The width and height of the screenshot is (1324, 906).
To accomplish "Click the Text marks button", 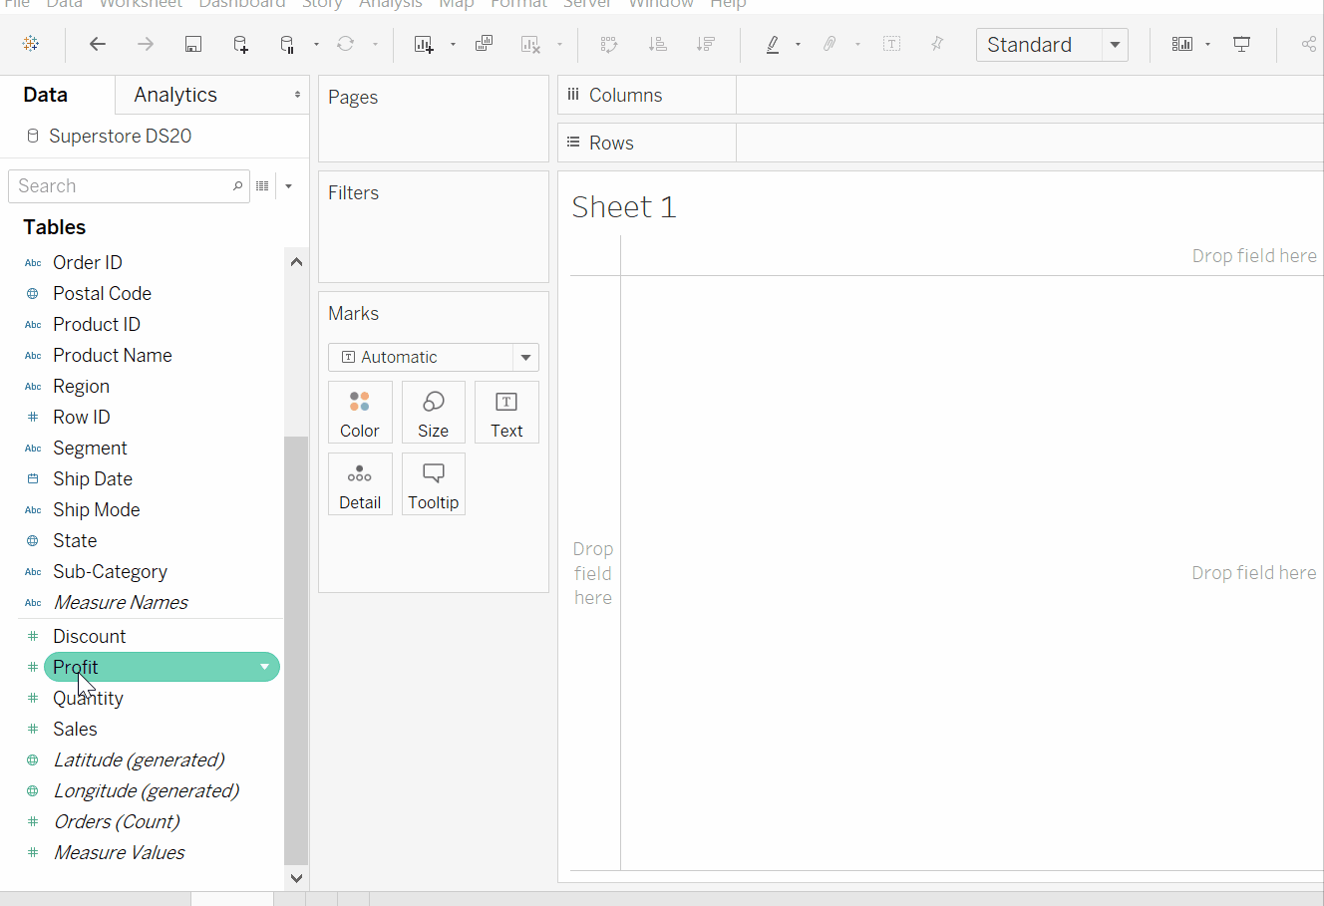I will pos(506,412).
